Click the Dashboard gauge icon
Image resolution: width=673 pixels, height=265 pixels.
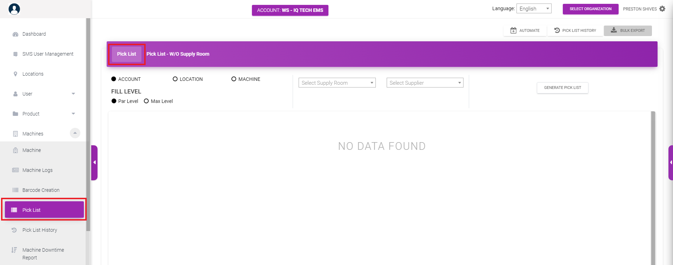15,34
